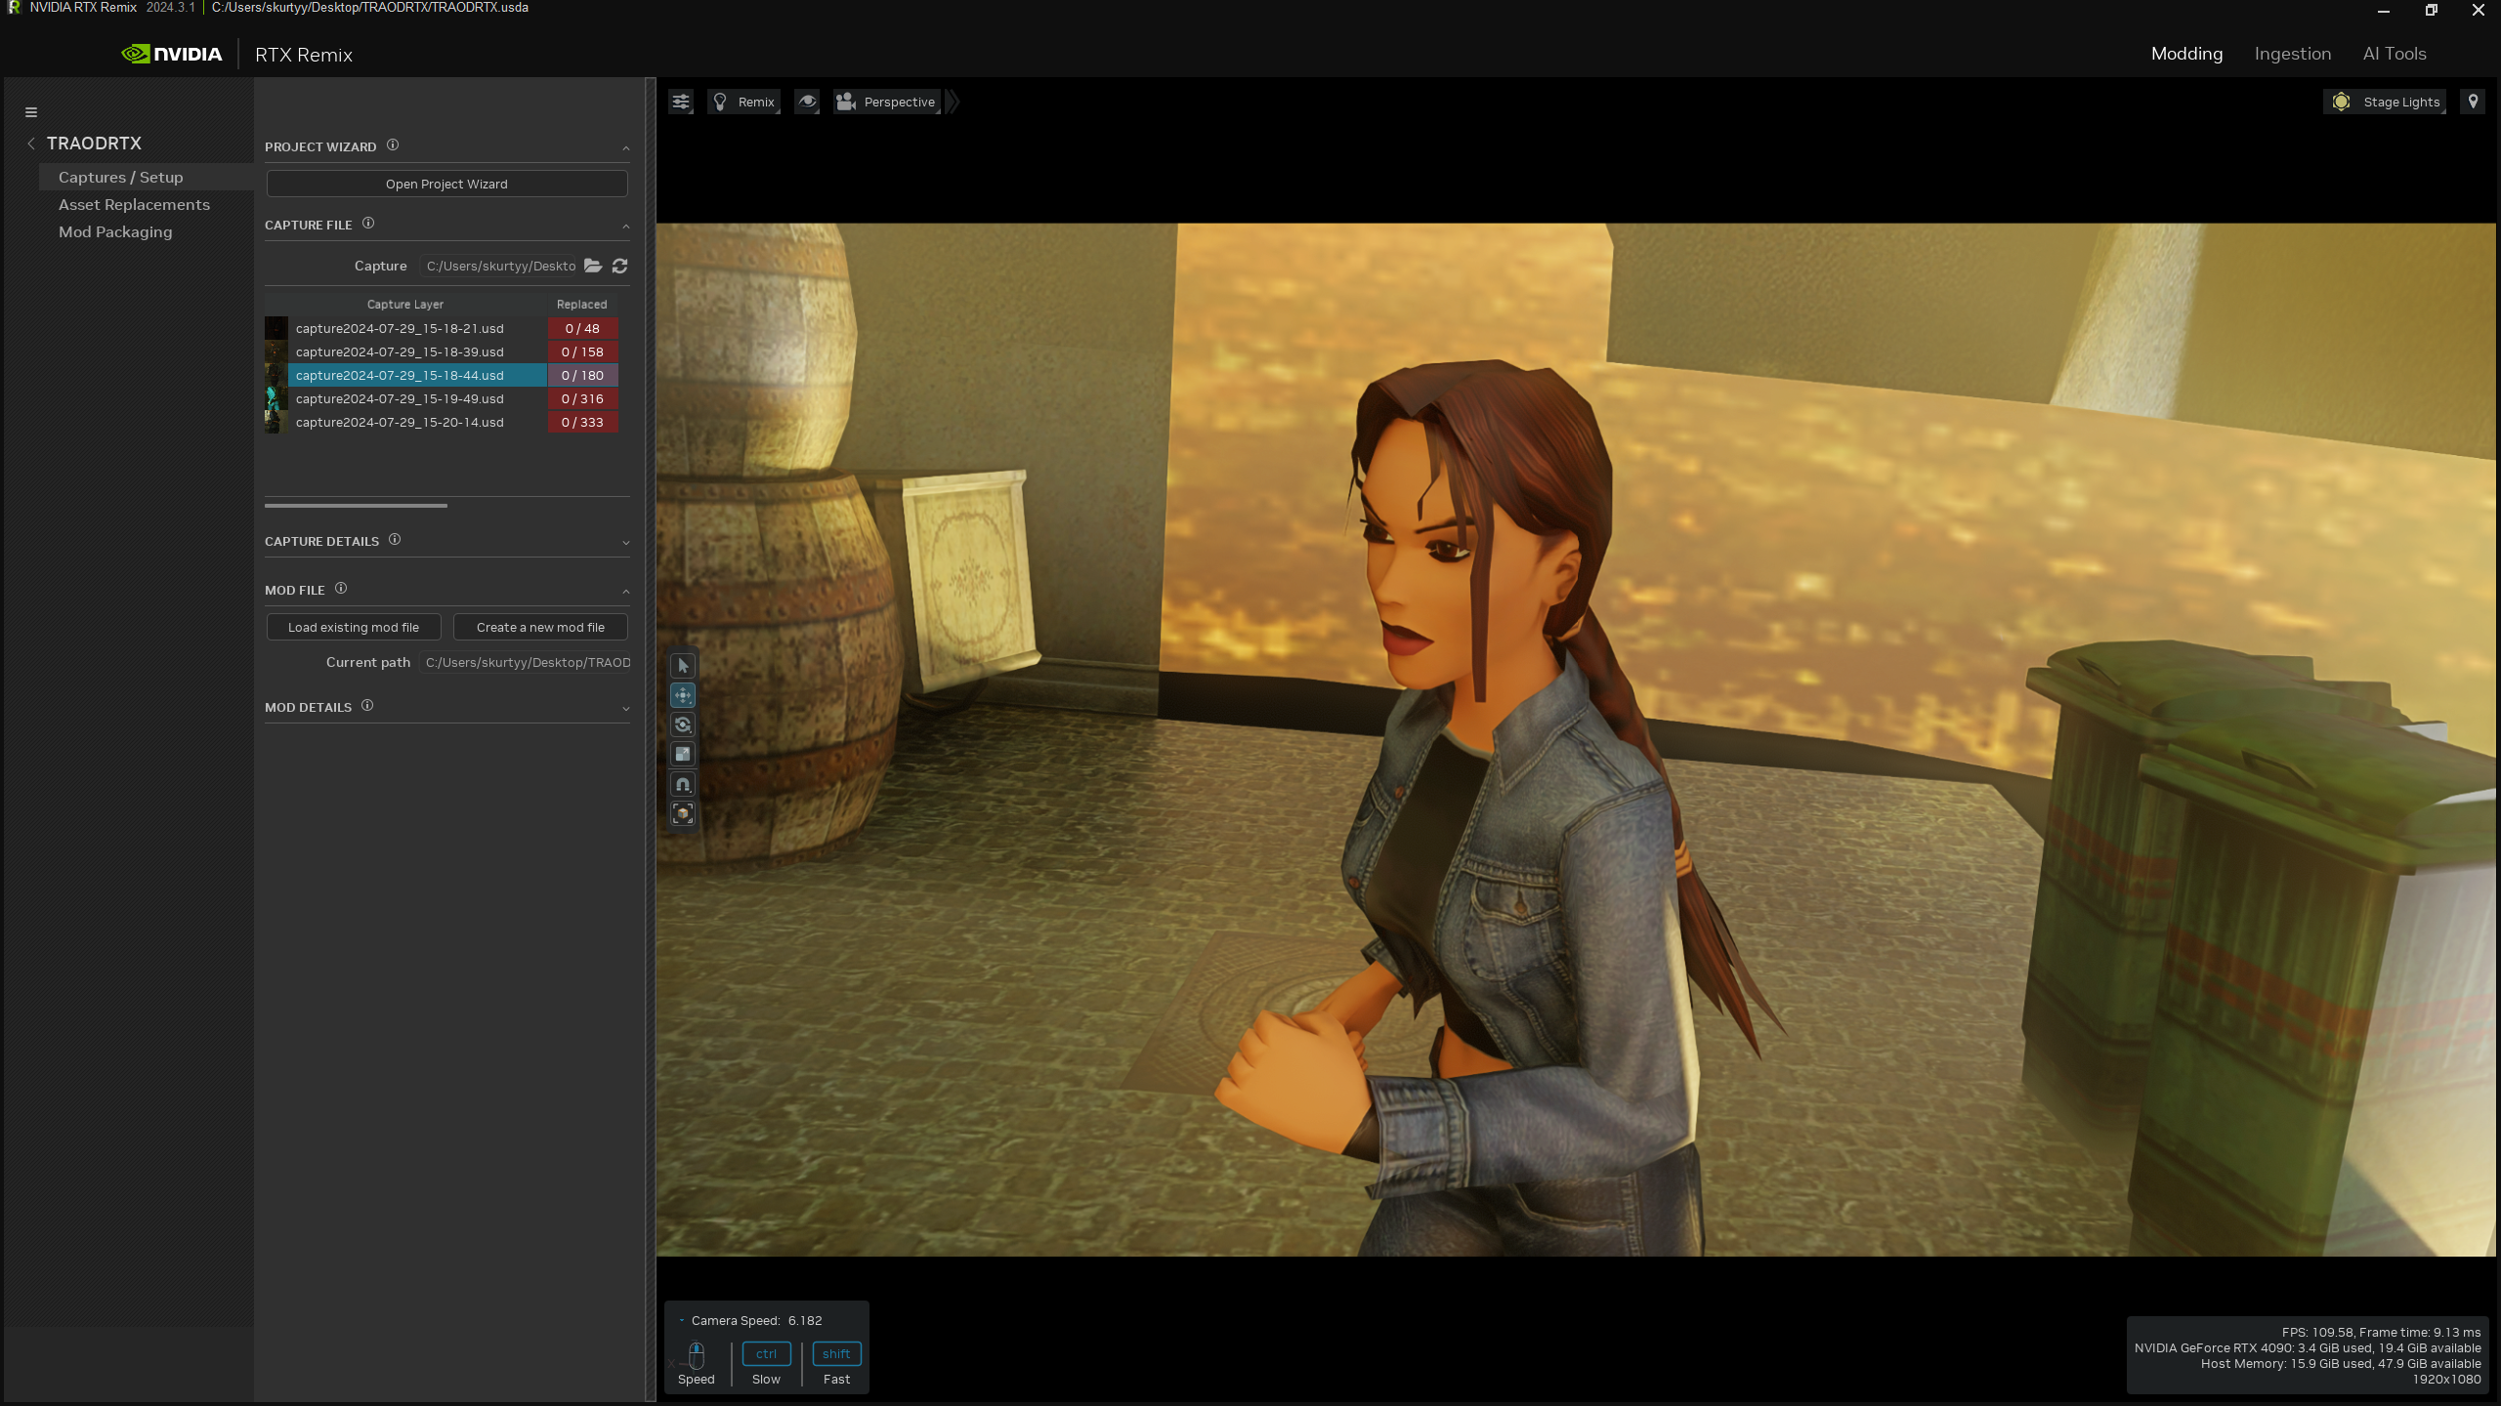Select the arrow Select tool
Screen dimensions: 2501x1406
(683, 666)
